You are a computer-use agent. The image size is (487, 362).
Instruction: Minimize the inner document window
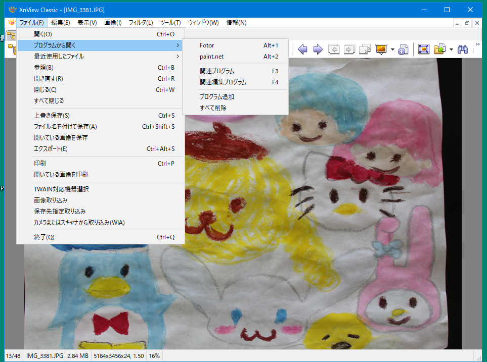(457, 23)
